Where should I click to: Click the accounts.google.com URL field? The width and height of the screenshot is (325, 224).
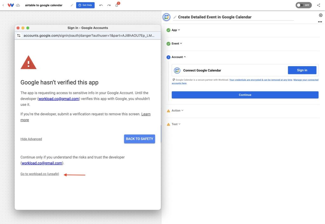pos(89,35)
